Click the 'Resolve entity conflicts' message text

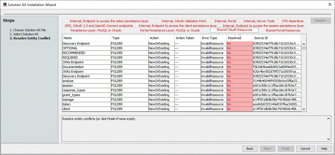pos(99,119)
